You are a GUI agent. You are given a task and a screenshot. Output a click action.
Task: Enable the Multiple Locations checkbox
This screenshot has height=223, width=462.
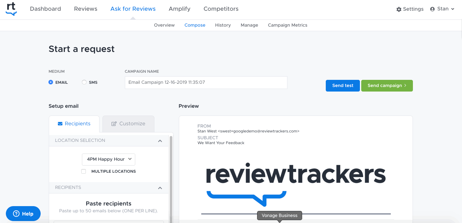point(84,171)
